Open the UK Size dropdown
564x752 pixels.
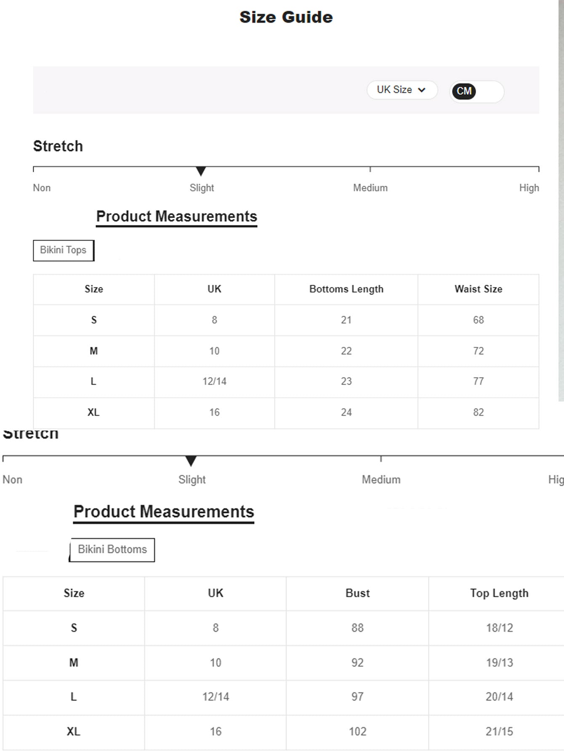(x=402, y=90)
